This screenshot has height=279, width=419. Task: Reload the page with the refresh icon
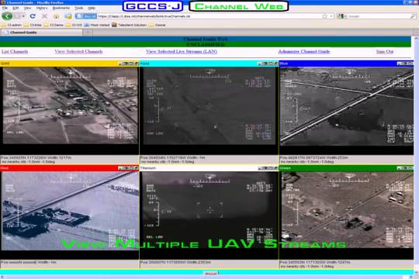click(x=33, y=16)
